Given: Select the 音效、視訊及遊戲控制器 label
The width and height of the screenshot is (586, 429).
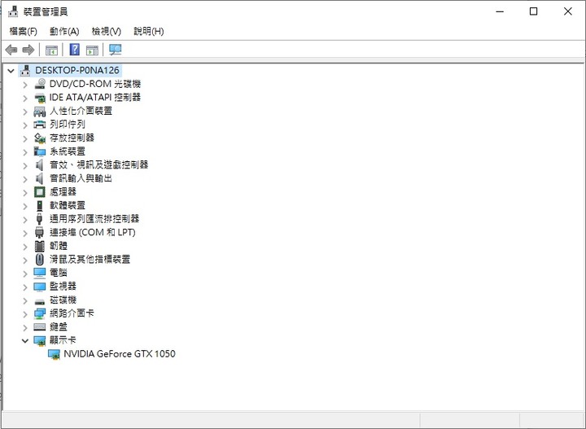Looking at the screenshot, I should (99, 164).
